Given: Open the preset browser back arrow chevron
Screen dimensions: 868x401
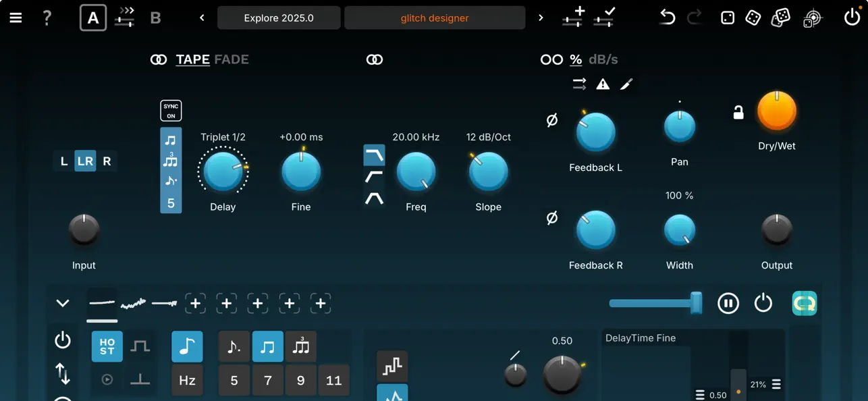Looking at the screenshot, I should (201, 18).
